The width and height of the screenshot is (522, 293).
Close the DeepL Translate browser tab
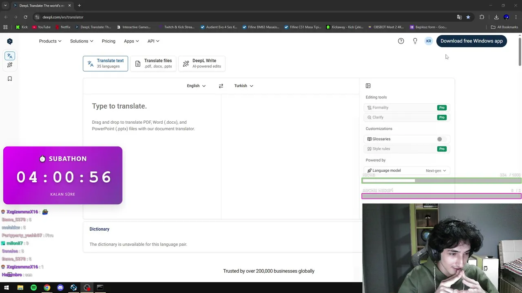69,5
